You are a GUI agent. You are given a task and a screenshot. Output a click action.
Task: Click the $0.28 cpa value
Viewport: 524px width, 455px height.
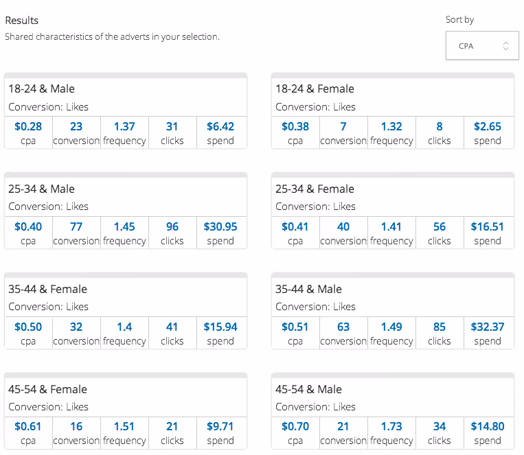28,126
